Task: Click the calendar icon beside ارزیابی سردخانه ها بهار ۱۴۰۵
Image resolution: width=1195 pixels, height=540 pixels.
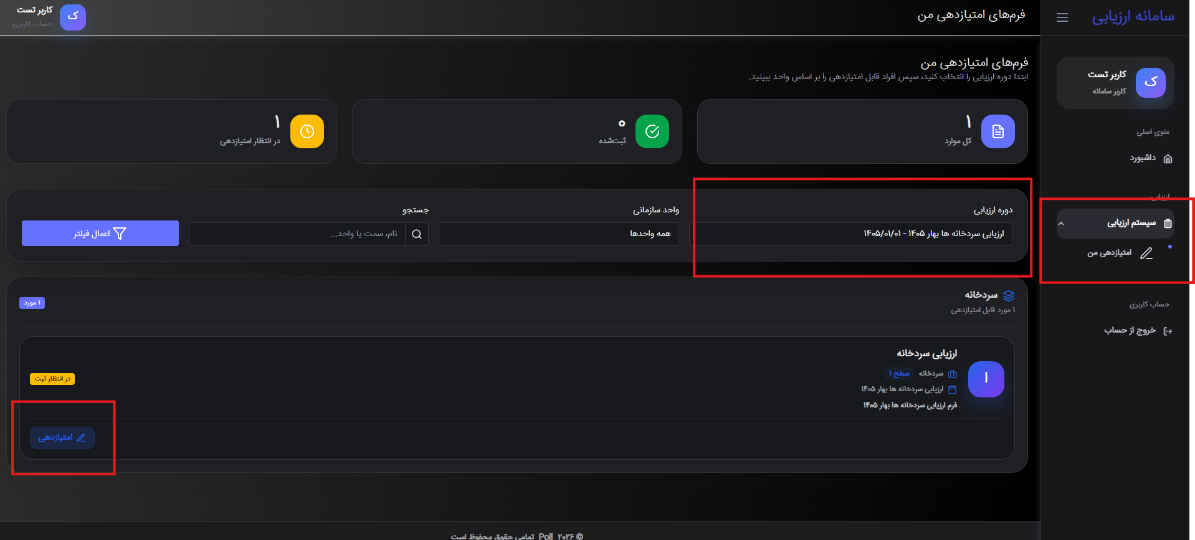Action: pos(952,389)
